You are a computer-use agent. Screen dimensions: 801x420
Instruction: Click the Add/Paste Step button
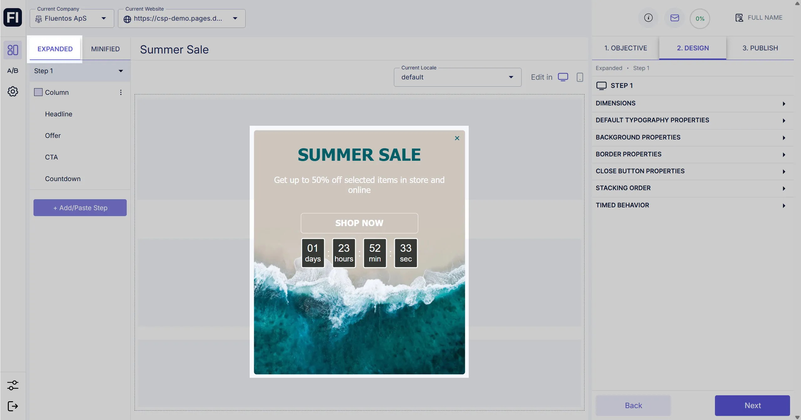[80, 208]
